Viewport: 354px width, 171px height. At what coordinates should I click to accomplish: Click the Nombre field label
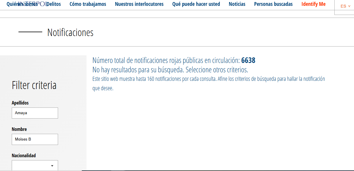[19, 129]
